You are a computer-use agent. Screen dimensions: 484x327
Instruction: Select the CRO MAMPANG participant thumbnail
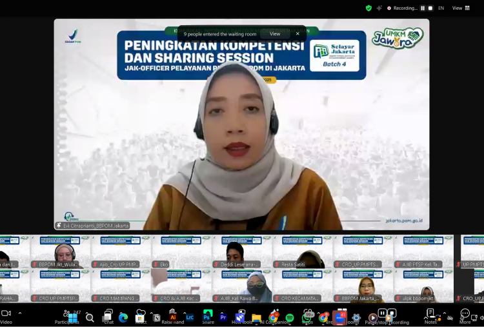121,286
